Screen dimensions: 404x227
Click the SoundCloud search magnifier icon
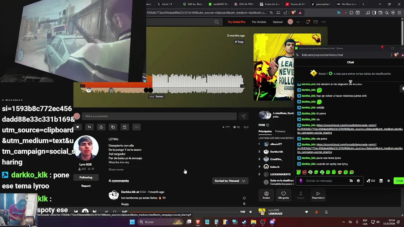(x=217, y=22)
